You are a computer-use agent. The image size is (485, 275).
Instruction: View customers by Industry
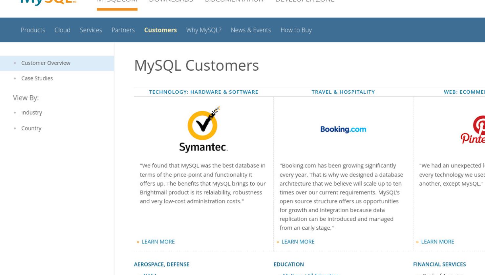tap(32, 112)
